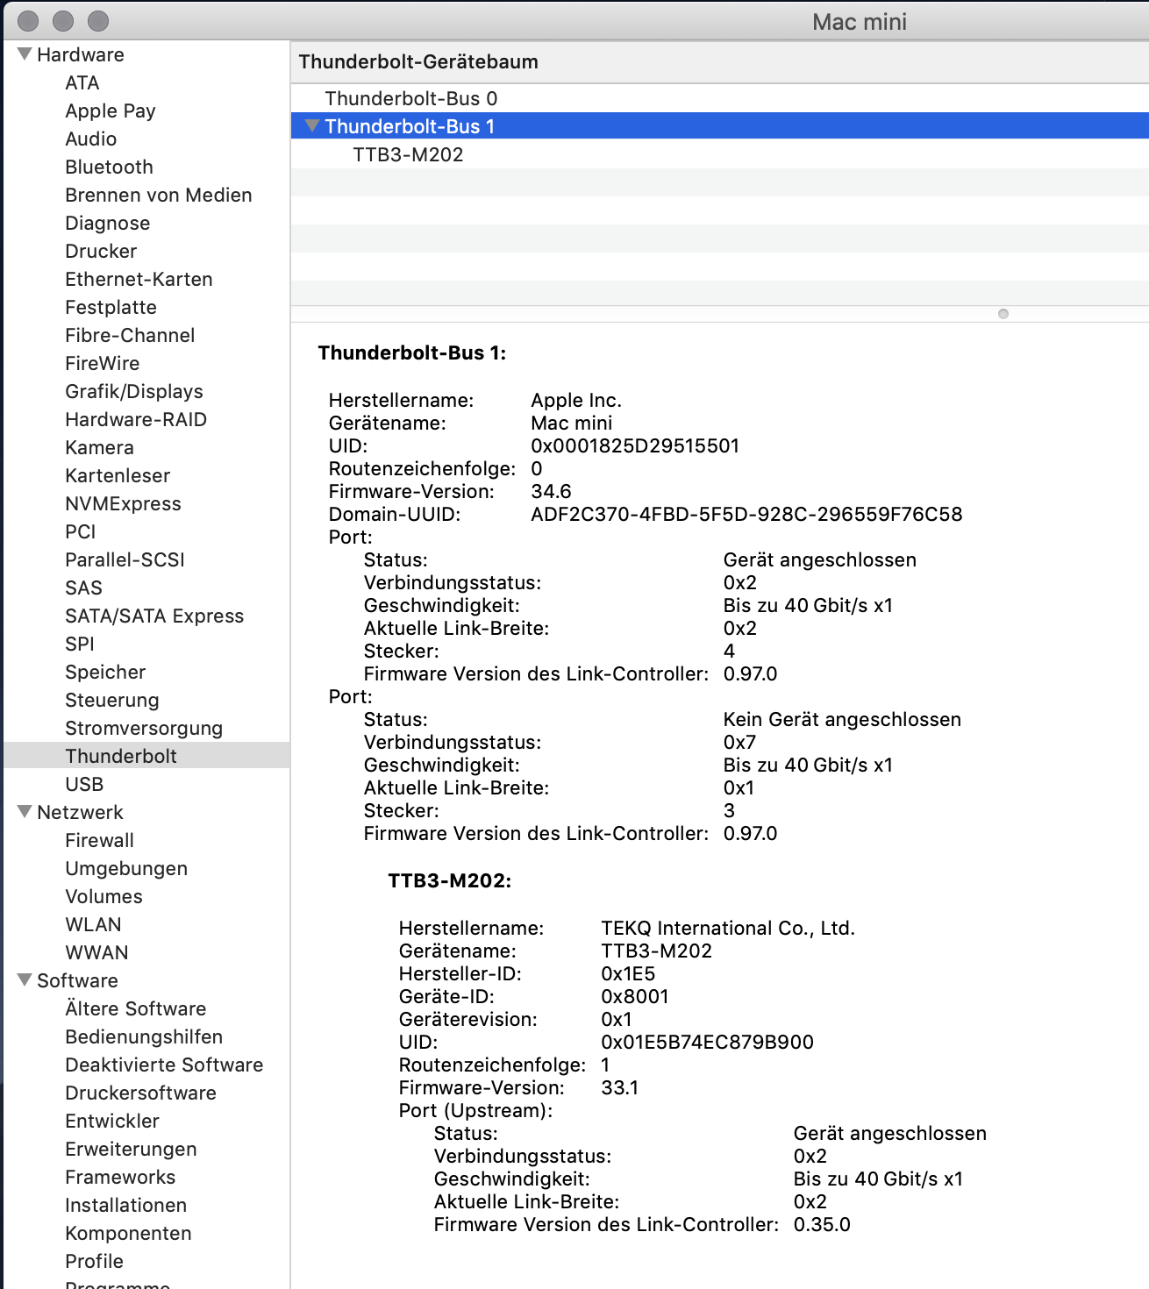Viewport: 1149px width, 1289px height.
Task: Open SATA/SATA Express entry
Action: coord(154,616)
